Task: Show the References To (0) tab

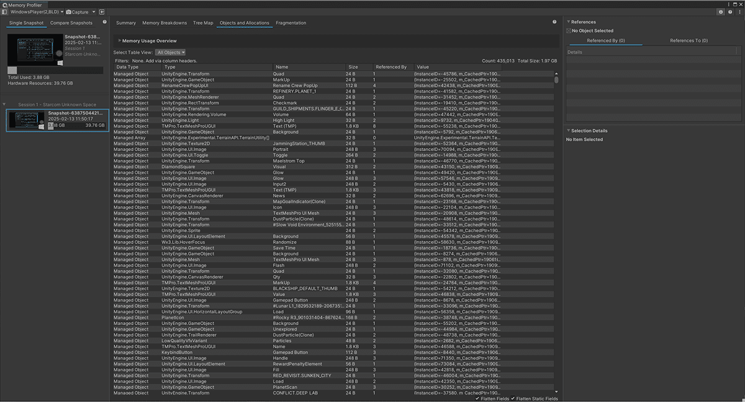Action: coord(689,41)
